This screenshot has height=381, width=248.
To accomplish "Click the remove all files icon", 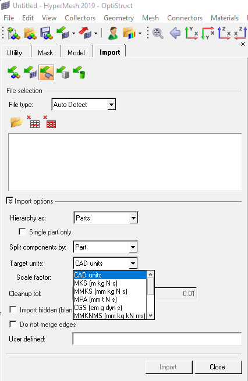I will point(50,122).
